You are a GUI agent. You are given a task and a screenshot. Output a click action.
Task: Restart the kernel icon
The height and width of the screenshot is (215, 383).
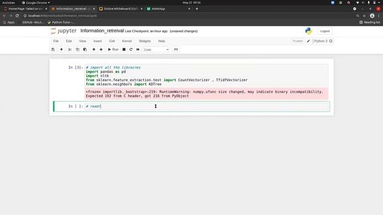coord(131,50)
